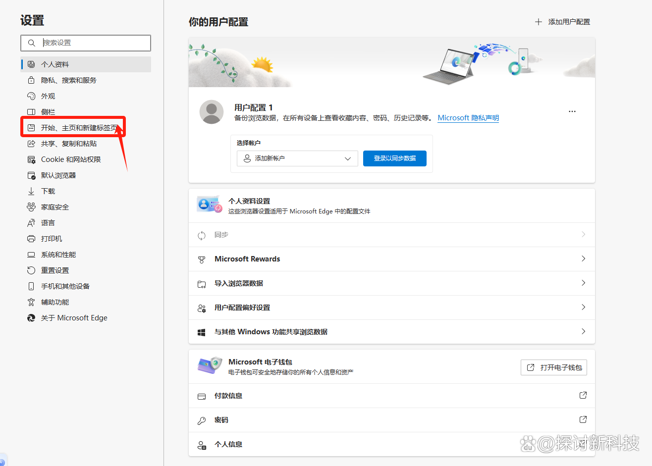Expand the 同步 row chevron
This screenshot has width=652, height=466.
pos(583,234)
